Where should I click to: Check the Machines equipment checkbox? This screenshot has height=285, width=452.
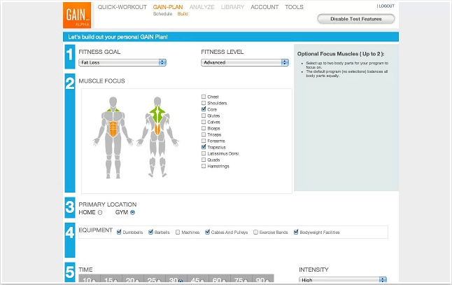click(178, 232)
